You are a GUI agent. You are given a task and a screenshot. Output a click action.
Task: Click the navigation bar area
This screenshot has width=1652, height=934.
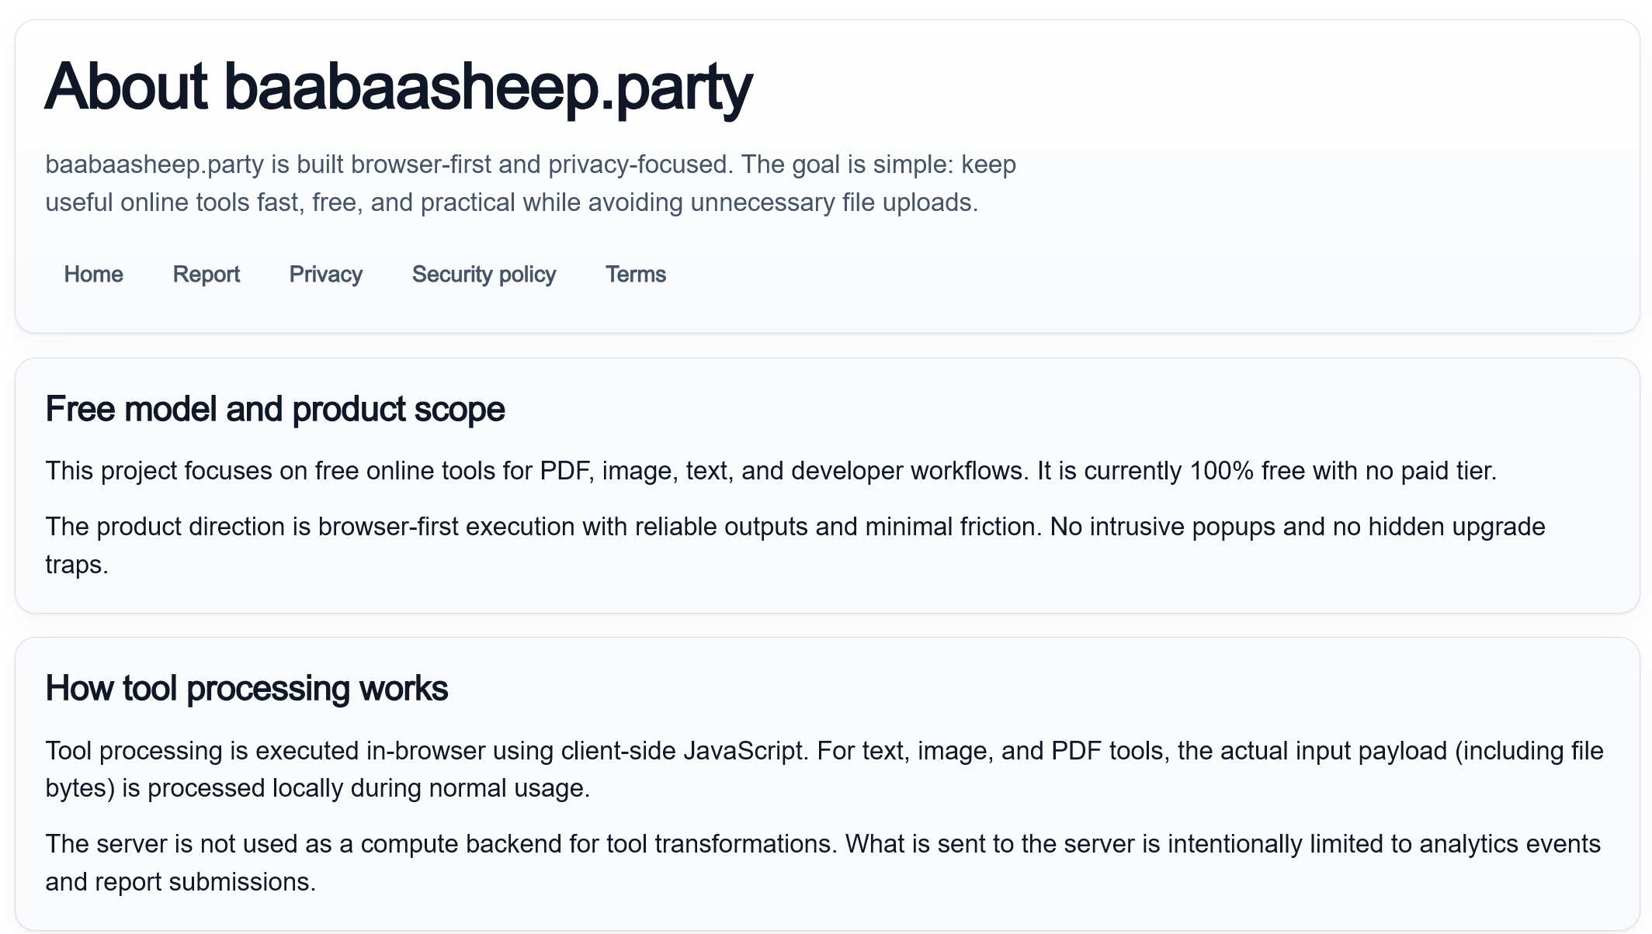tap(365, 275)
